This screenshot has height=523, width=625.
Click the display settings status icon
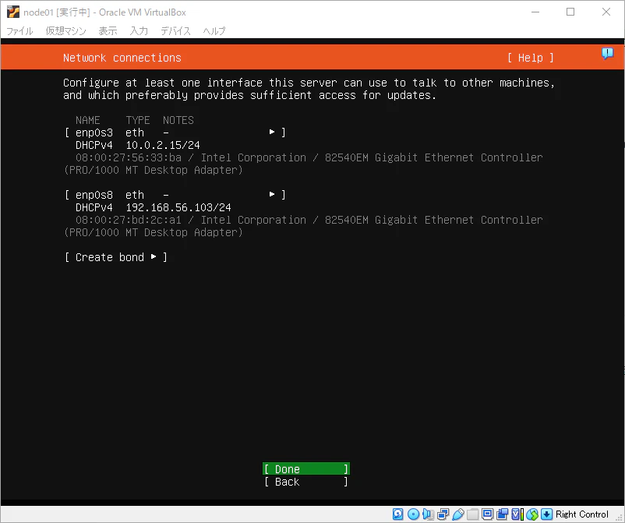click(x=487, y=514)
